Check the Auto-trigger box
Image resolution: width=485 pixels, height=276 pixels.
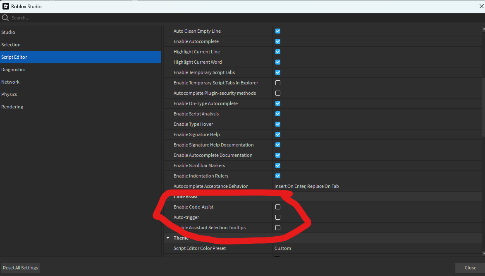pos(278,217)
